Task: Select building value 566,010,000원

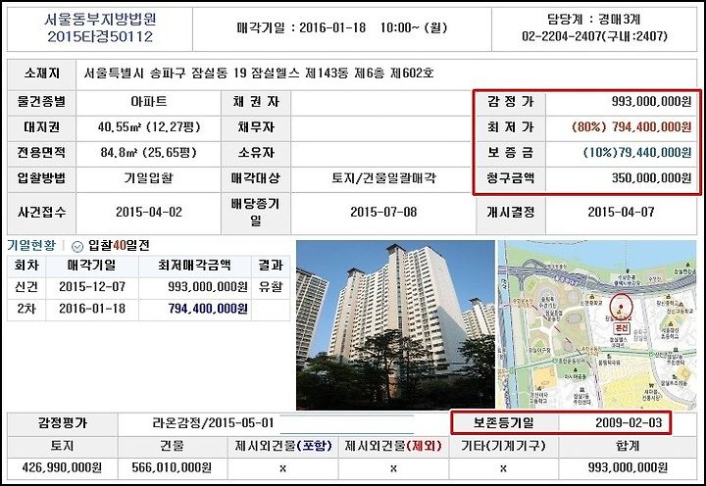Action: pyautogui.click(x=172, y=468)
